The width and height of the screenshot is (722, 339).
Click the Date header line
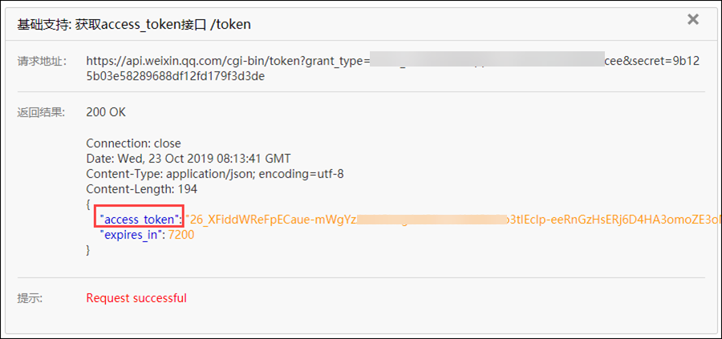pyautogui.click(x=189, y=159)
